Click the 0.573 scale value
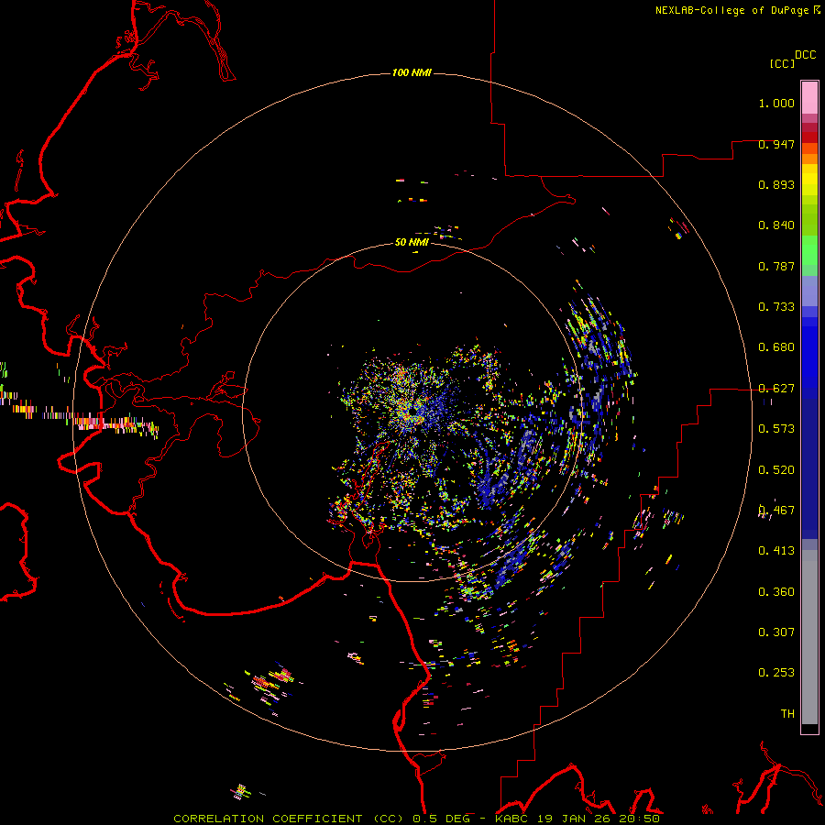The width and height of the screenshot is (825, 825). 776,429
